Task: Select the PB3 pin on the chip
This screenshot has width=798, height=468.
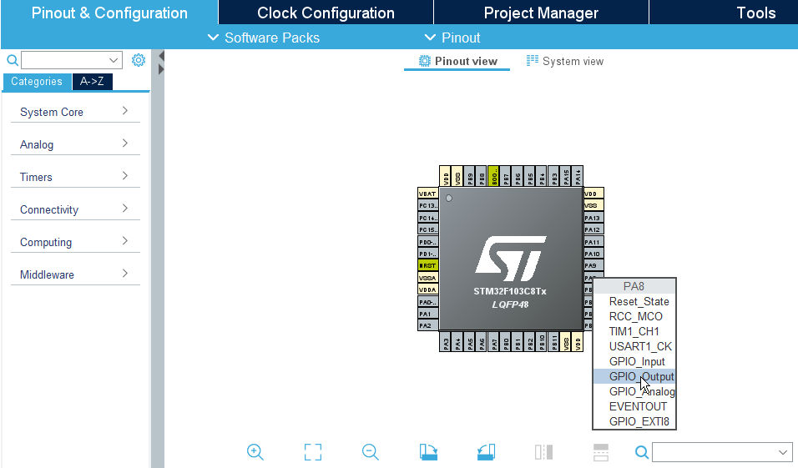Action: coord(553,177)
